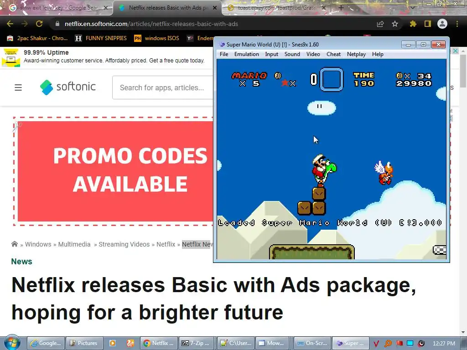Close the ad with the X icon
The image size is (467, 350).
point(456,51)
